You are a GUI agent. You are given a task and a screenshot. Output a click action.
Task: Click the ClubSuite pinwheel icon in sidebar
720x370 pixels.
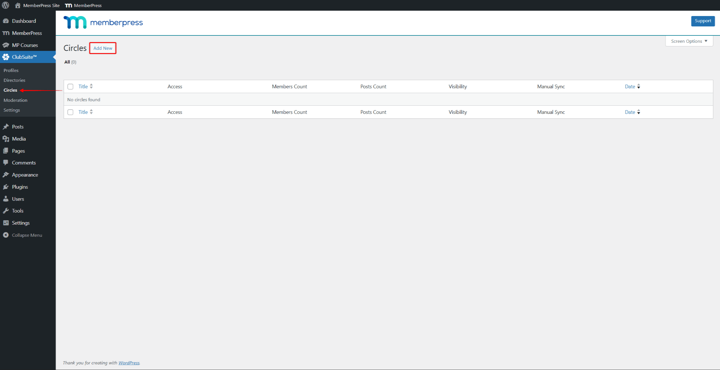(x=6, y=57)
